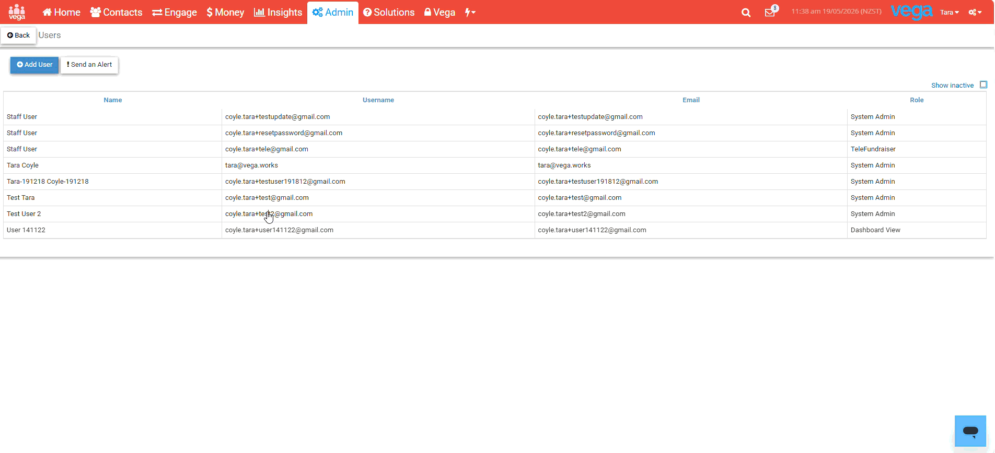Click the Show inactive label
This screenshot has width=995, height=453.
(952, 85)
